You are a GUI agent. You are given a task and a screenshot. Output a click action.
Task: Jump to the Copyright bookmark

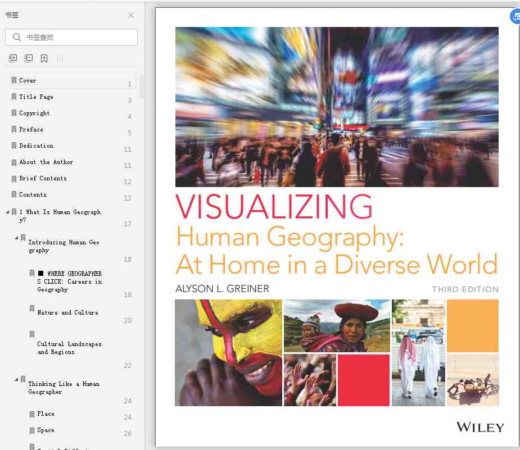coord(34,113)
